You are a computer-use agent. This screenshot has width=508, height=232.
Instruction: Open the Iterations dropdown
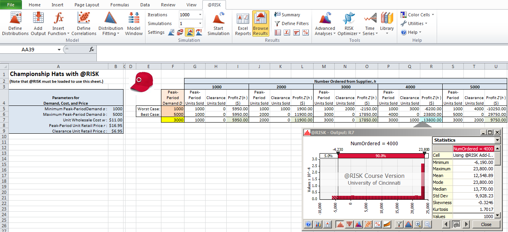point(200,15)
